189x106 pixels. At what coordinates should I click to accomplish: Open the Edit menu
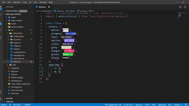(x=9, y=2)
